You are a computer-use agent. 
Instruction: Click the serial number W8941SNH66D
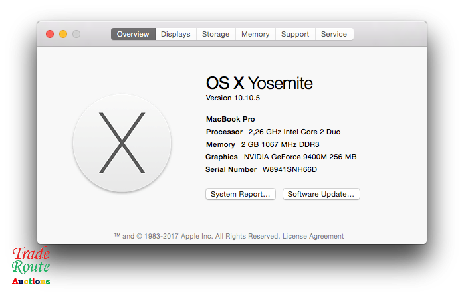tap(290, 170)
